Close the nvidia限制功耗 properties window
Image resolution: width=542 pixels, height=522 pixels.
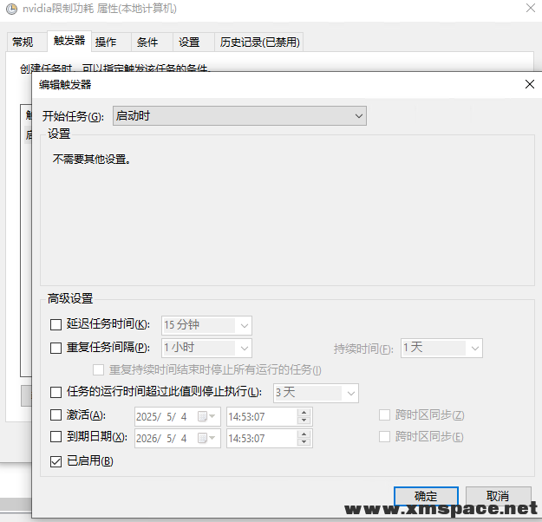pos(531,8)
